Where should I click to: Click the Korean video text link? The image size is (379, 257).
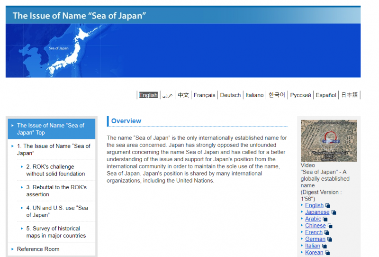click(x=314, y=253)
